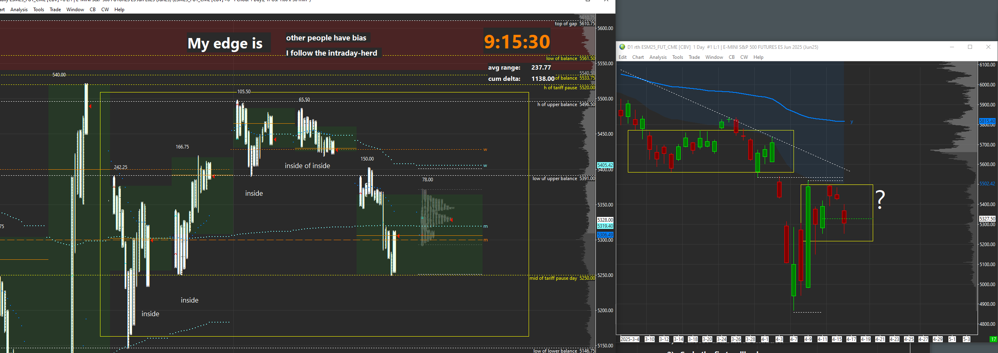Click the 'h of upper balance 5496.50' label
This screenshot has width=998, height=353.
tap(566, 104)
